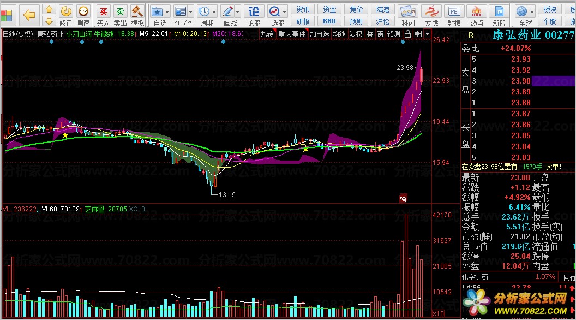
Task: Click the X10 volume scale label
Action: [x=438, y=314]
